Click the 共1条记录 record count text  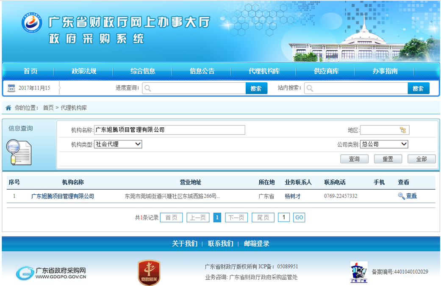[x=147, y=218]
